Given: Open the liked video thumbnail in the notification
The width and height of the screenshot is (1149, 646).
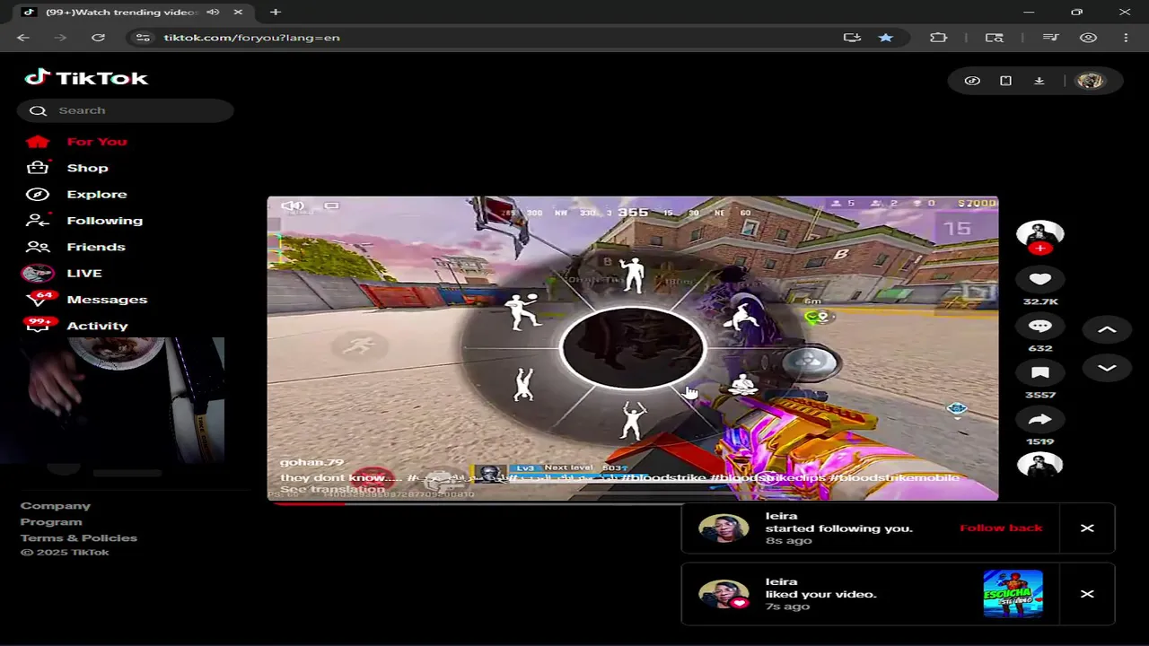Looking at the screenshot, I should [x=1013, y=593].
